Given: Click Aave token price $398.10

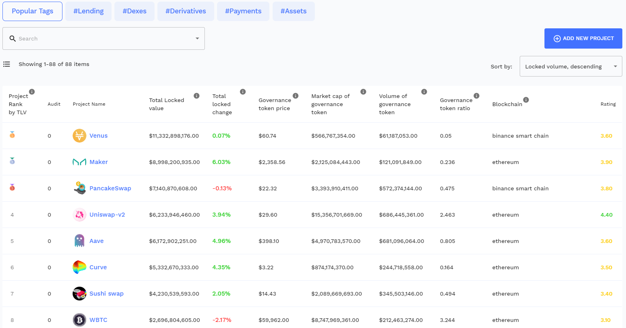Looking at the screenshot, I should point(269,241).
